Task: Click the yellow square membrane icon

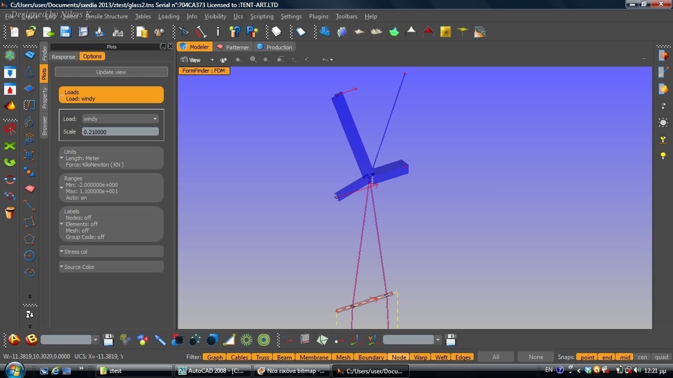Action: tap(445, 32)
